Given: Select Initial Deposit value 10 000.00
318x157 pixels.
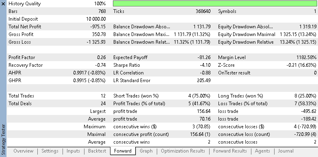Looking at the screenshot, I should [x=96, y=19].
